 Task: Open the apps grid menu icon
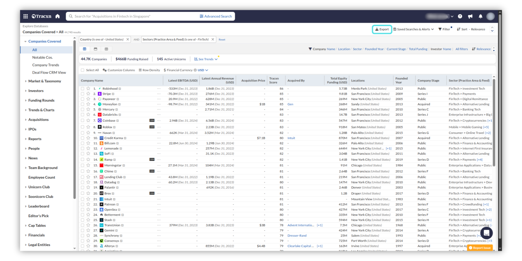pyautogui.click(x=26, y=16)
